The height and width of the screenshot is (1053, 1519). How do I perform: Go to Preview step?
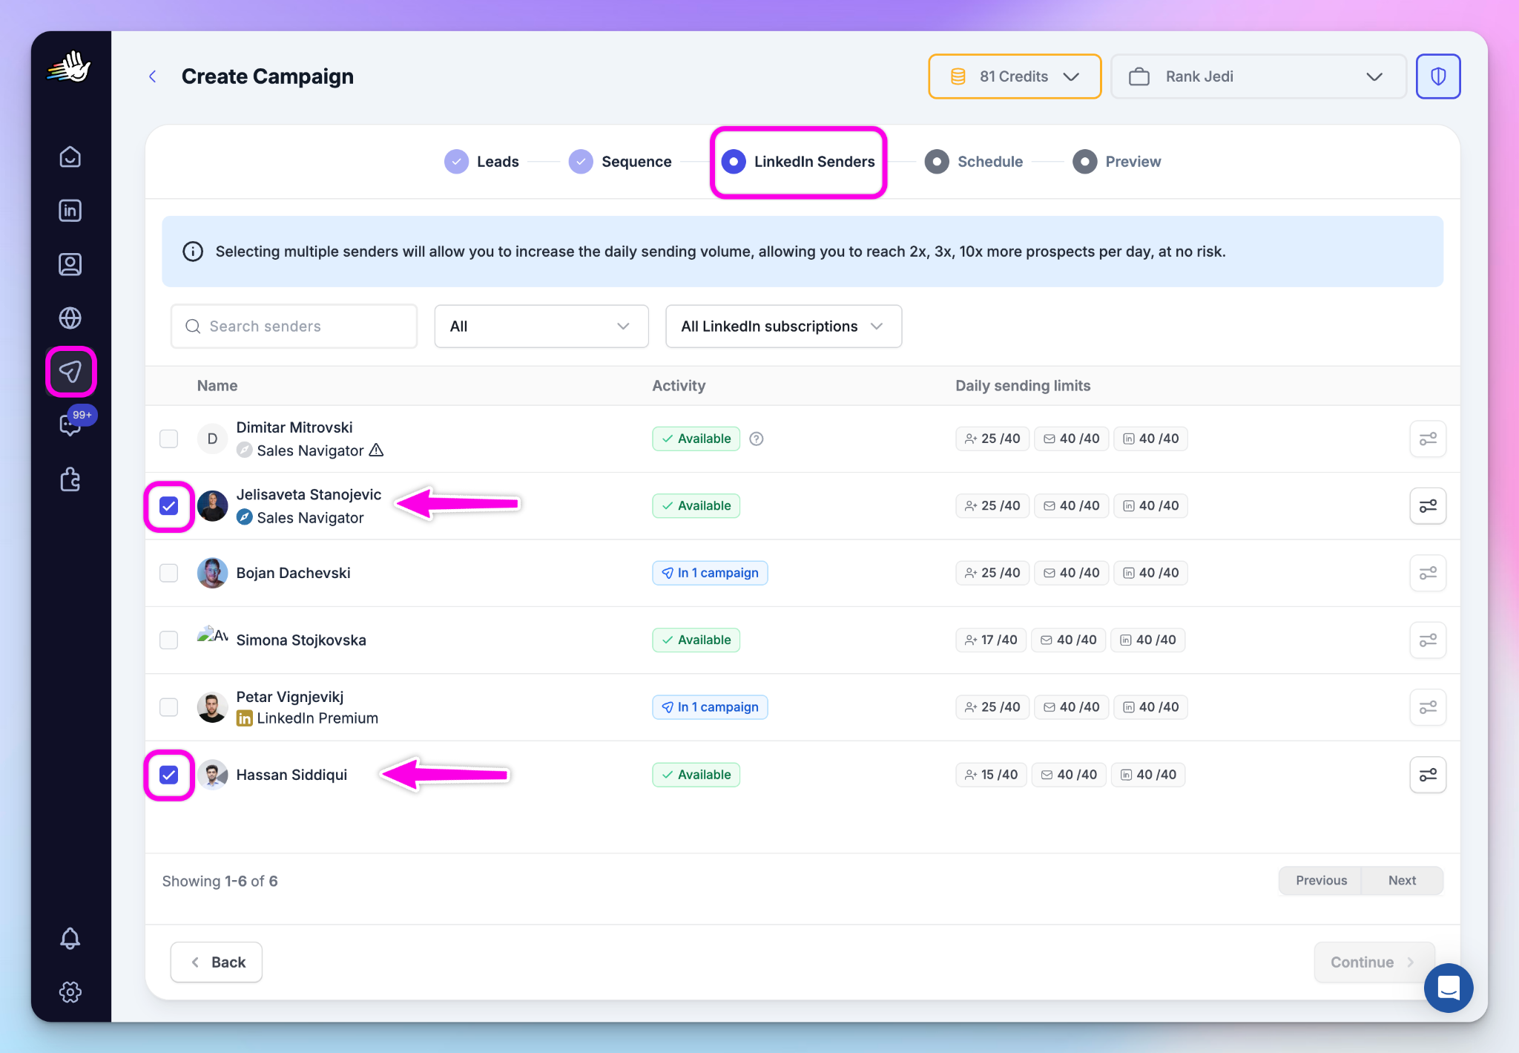[x=1116, y=162]
